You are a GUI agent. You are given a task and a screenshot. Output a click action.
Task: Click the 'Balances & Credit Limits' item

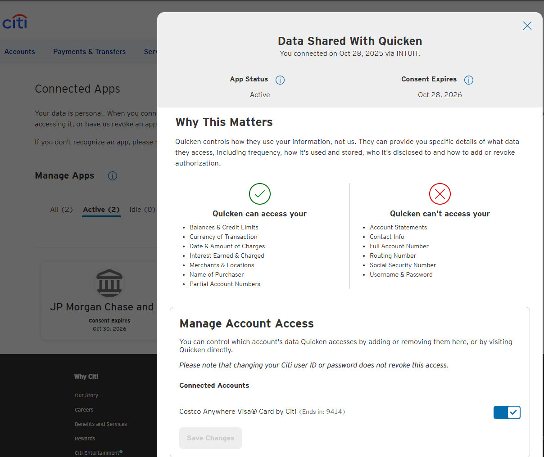click(224, 227)
